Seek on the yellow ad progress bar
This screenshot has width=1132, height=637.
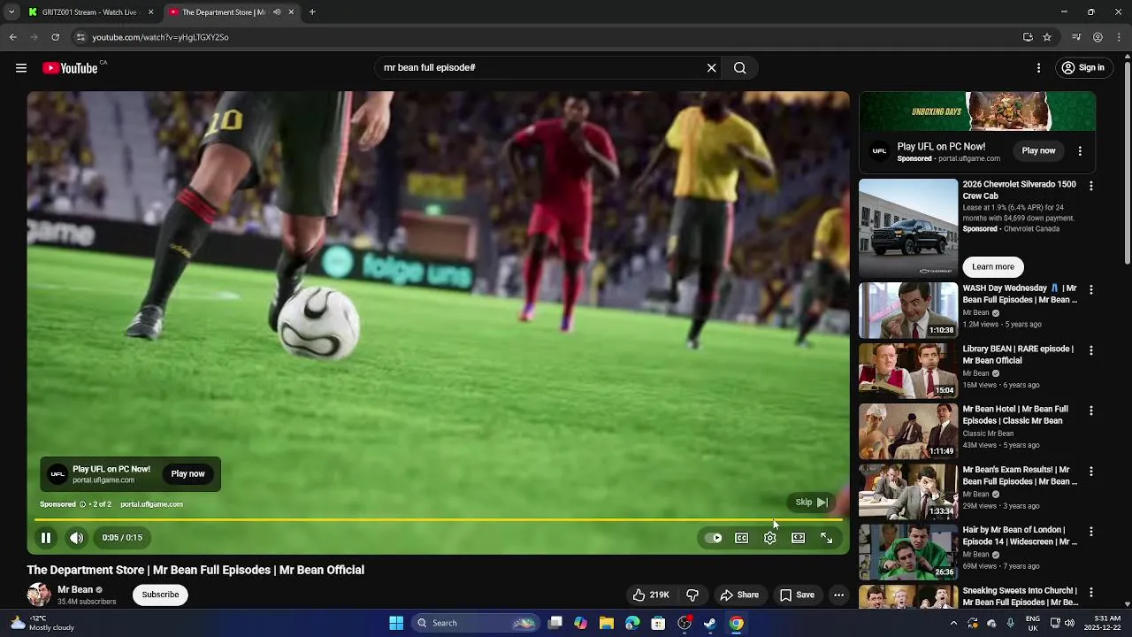(x=438, y=520)
